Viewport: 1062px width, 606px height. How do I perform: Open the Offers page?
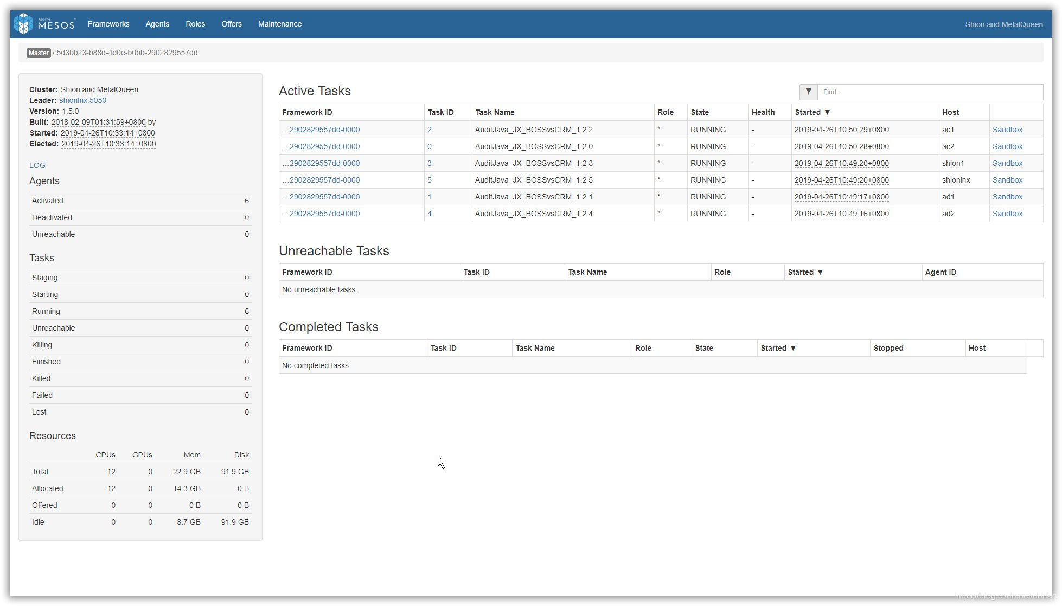pyautogui.click(x=232, y=24)
